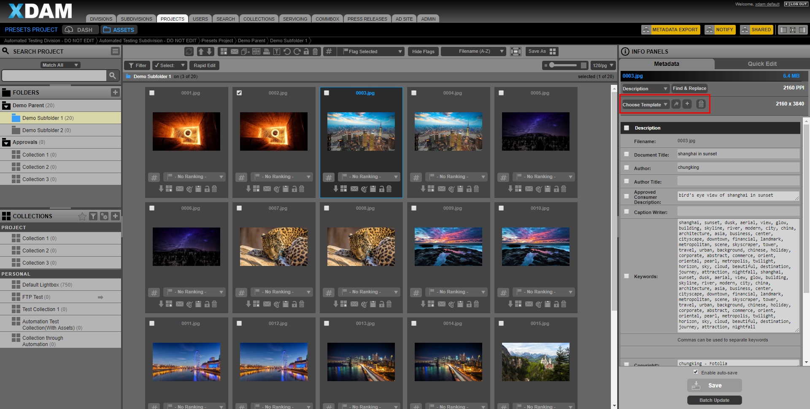Click the rotate clockwise toolbar icon
Image resolution: width=810 pixels, height=409 pixels.
[x=297, y=51]
